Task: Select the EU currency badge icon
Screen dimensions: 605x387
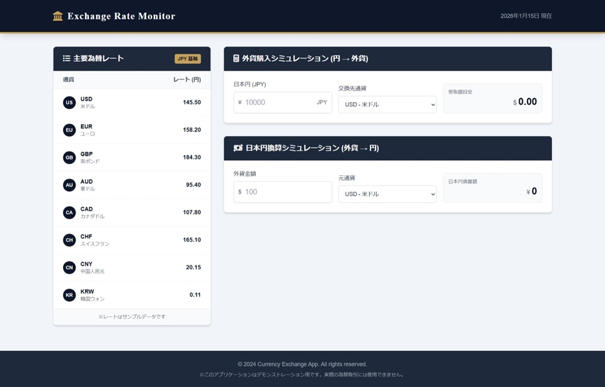Action: pos(69,130)
